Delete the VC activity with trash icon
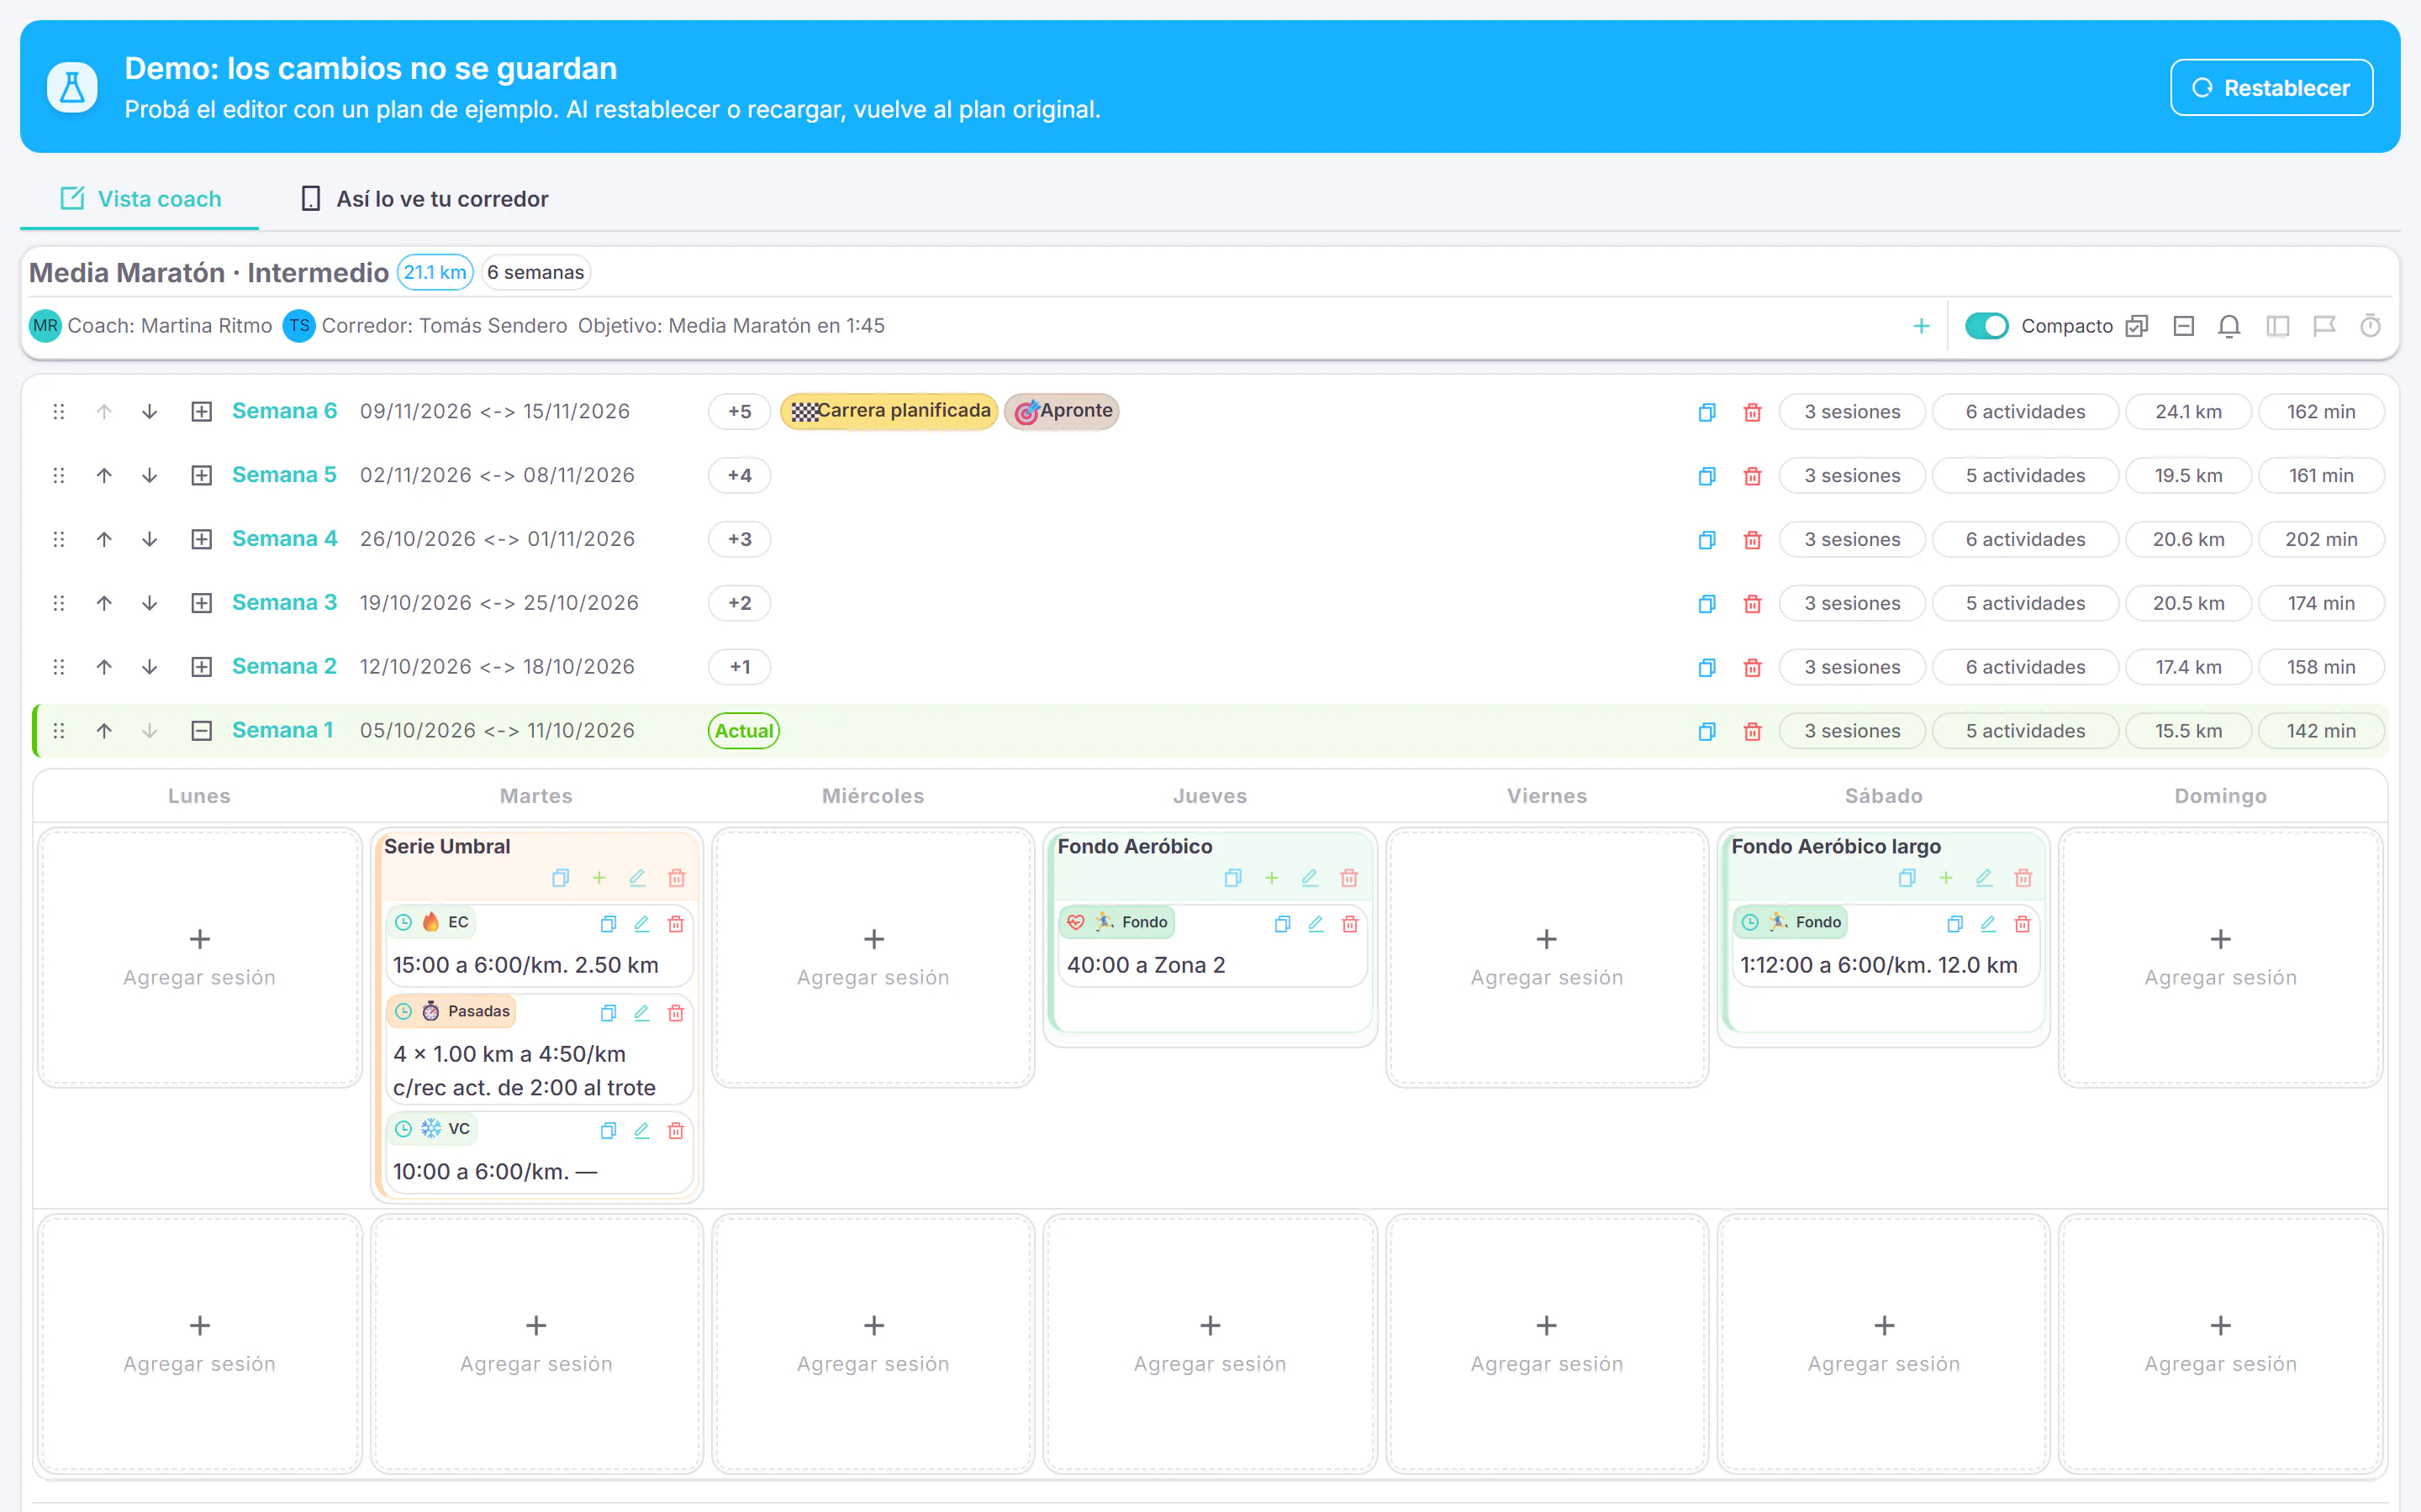 pyautogui.click(x=675, y=1130)
